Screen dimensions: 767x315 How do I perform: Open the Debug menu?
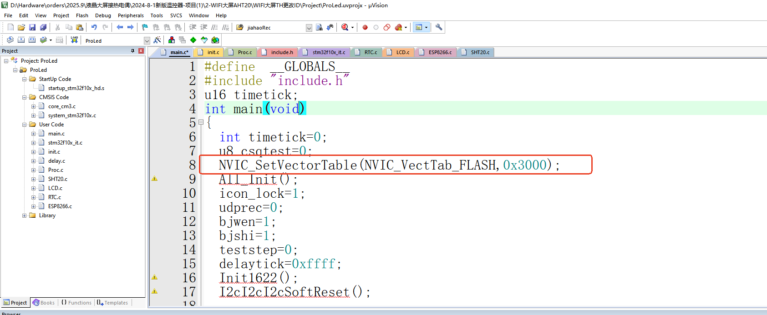[x=103, y=15]
